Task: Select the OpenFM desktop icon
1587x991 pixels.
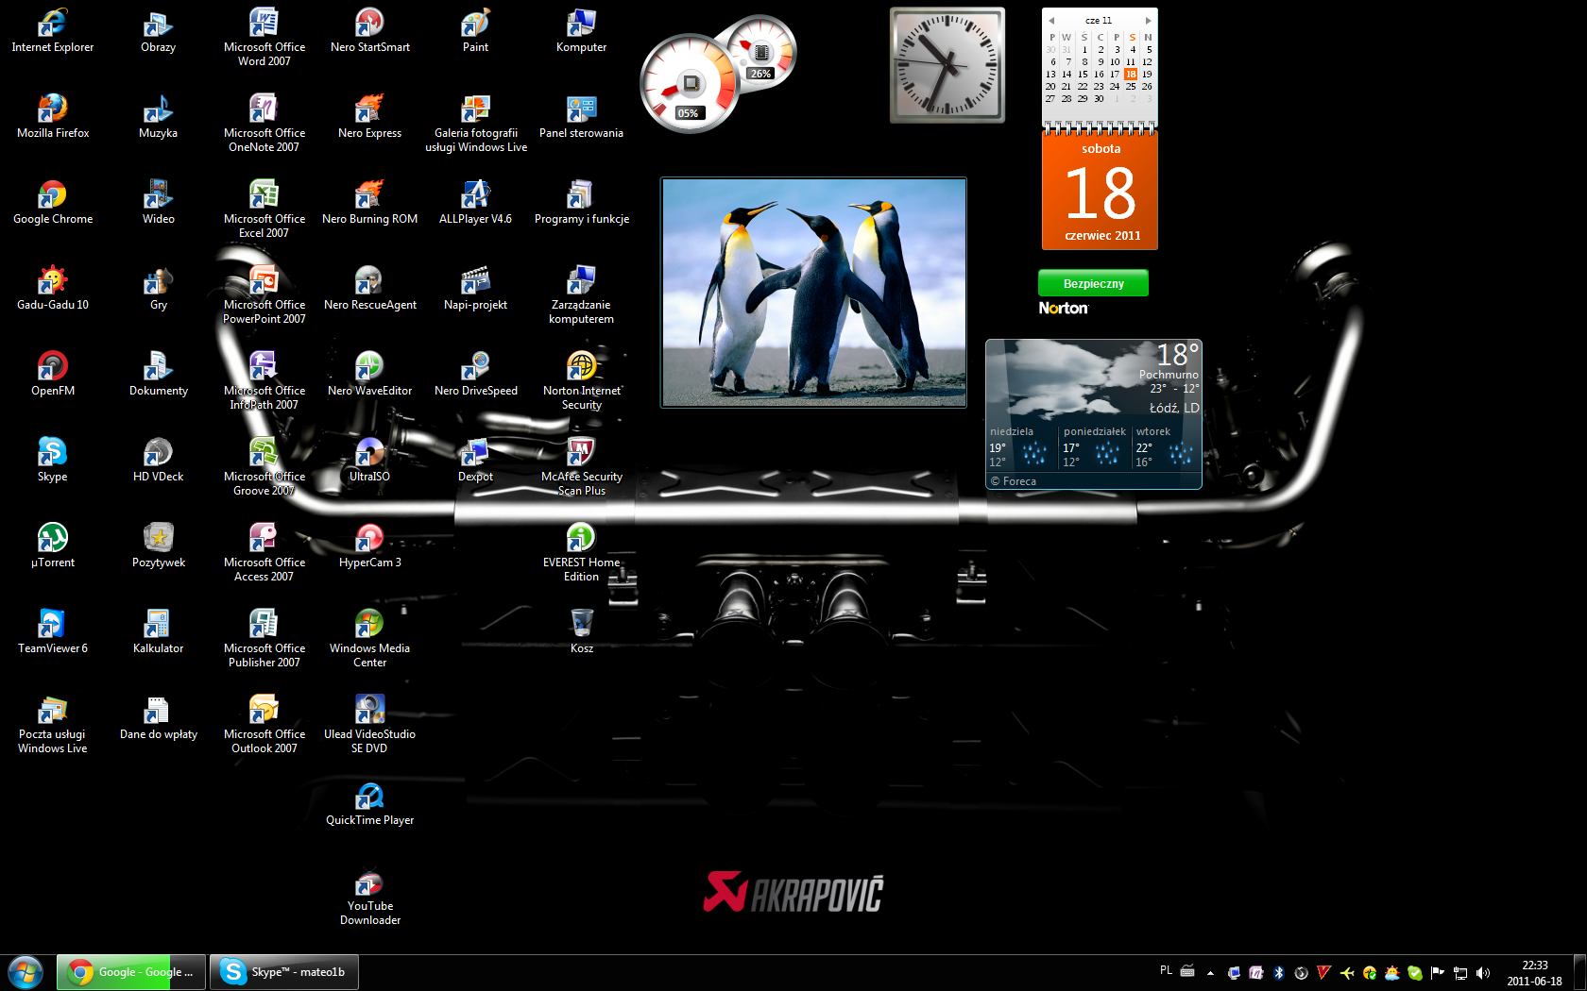Action: 53,375
